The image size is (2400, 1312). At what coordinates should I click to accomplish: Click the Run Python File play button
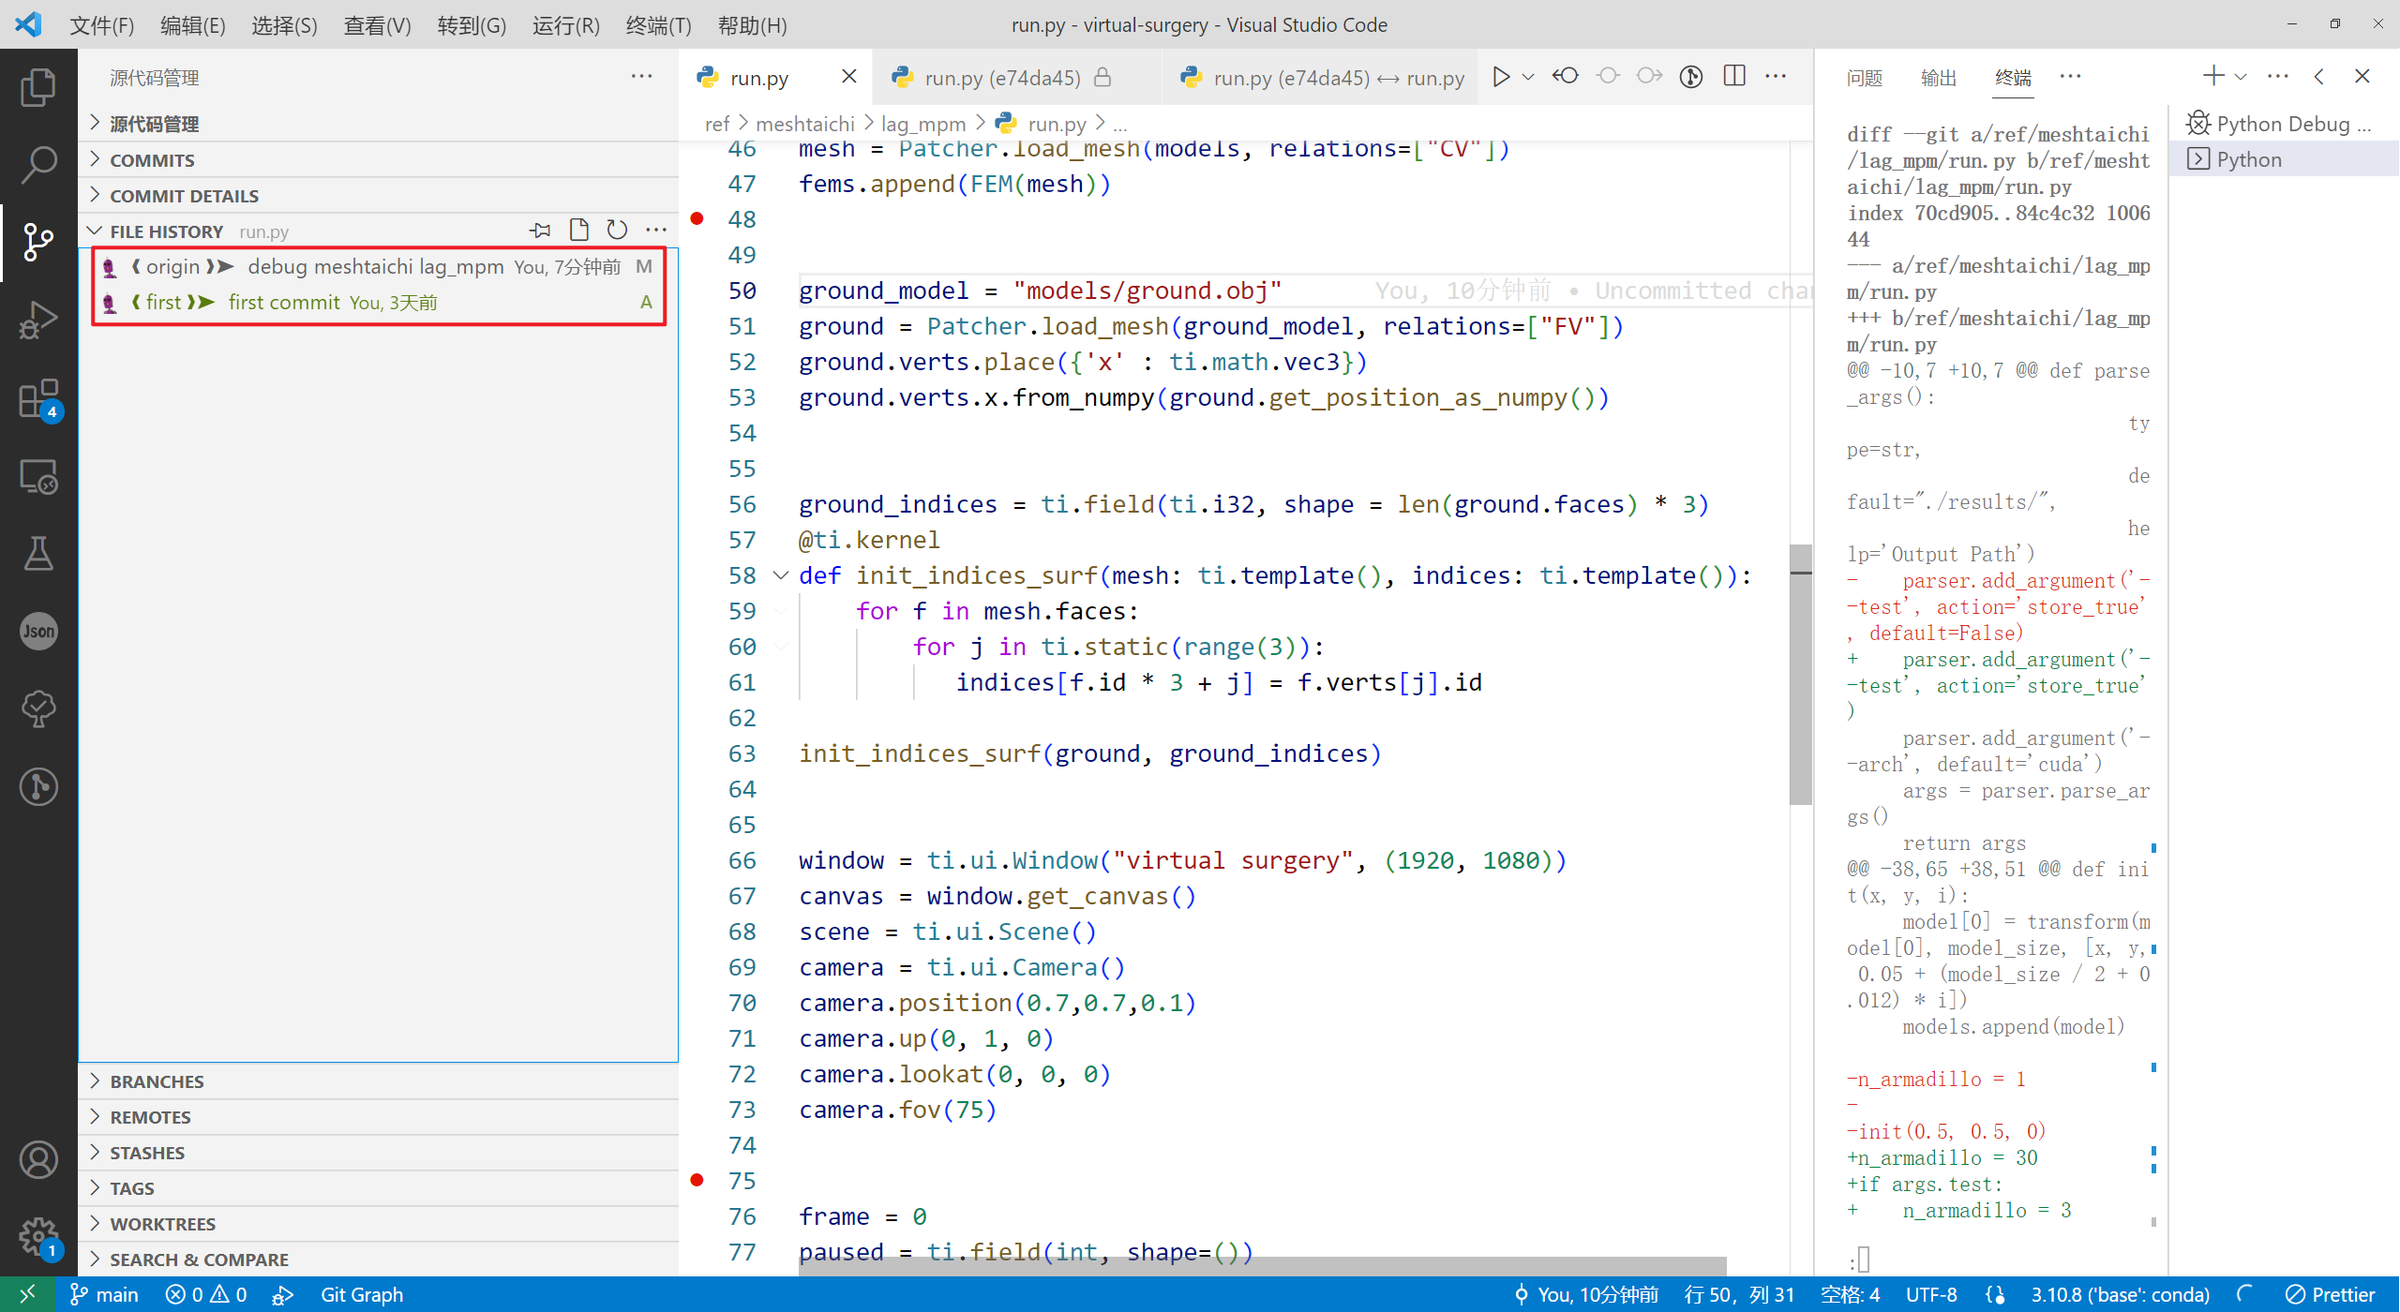point(1501,77)
